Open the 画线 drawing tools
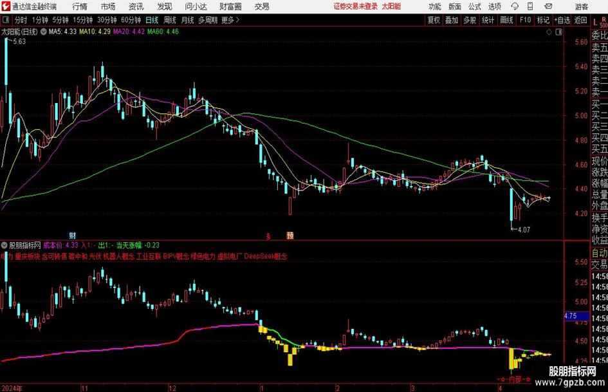Image resolution: width=608 pixels, height=392 pixels. (x=507, y=20)
